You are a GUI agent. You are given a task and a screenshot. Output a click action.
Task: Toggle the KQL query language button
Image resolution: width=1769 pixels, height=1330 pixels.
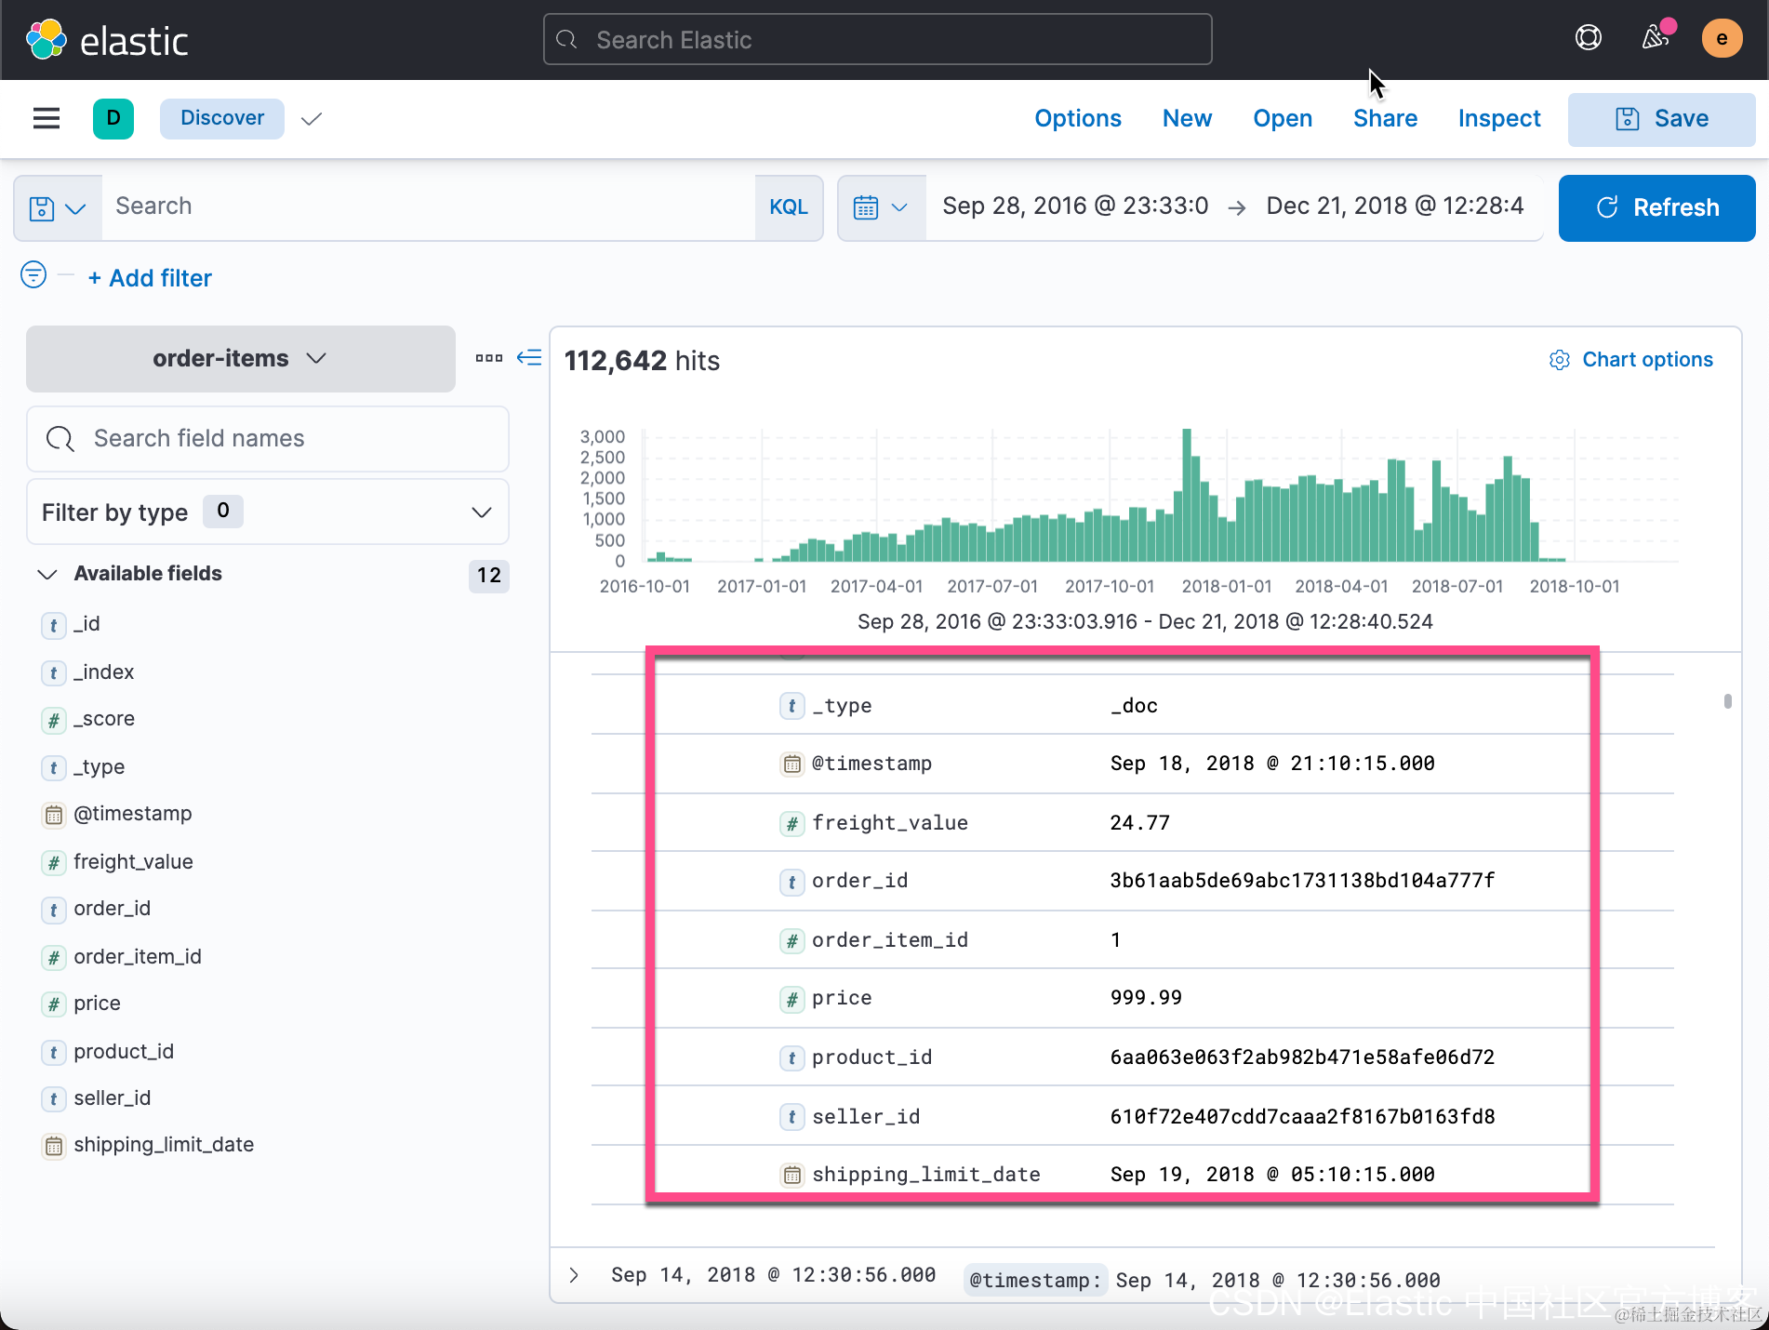pos(788,207)
